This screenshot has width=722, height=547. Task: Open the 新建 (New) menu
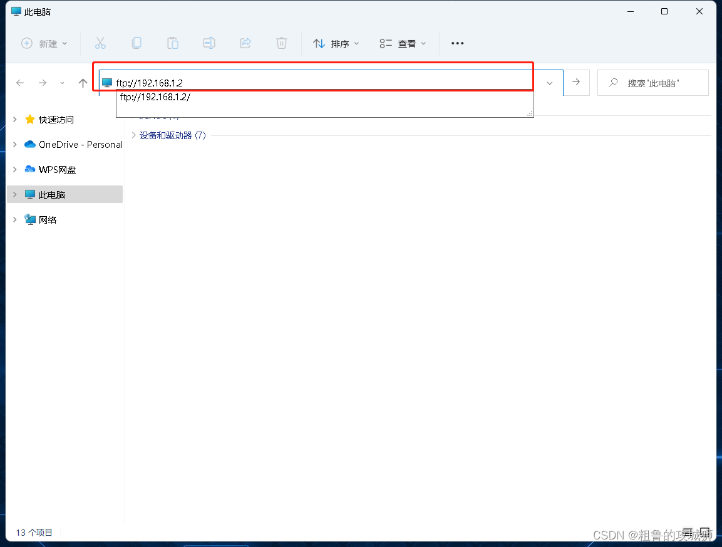pyautogui.click(x=44, y=43)
